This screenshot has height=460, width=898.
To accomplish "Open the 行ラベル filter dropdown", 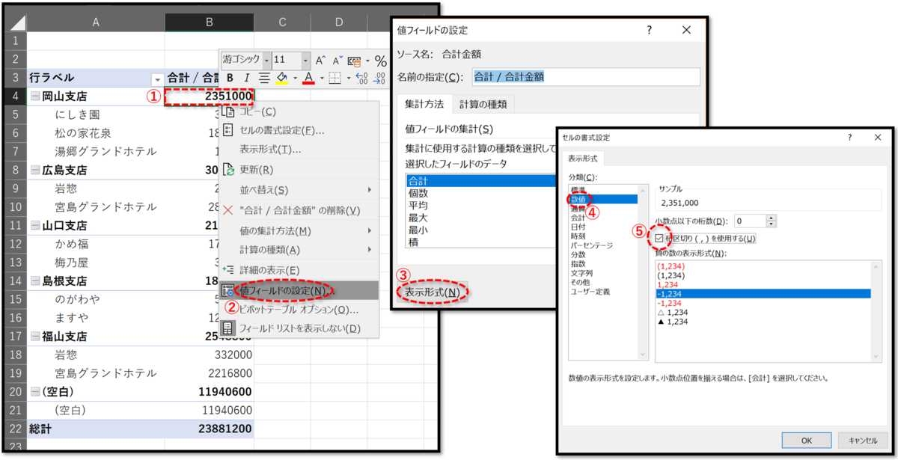I will tap(159, 78).
